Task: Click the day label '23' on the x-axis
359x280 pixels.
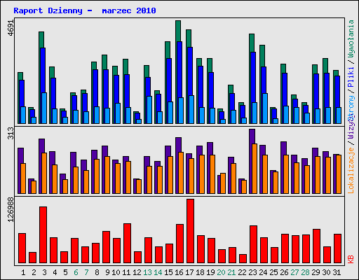Action: tap(252, 272)
